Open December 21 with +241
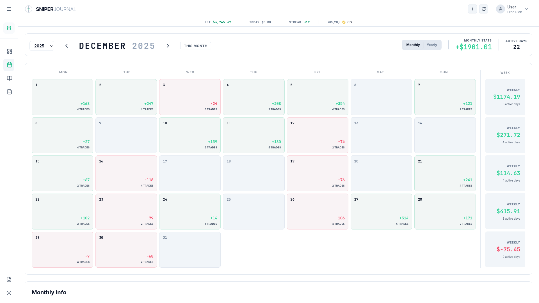This screenshot has height=303, width=539. (x=445, y=173)
